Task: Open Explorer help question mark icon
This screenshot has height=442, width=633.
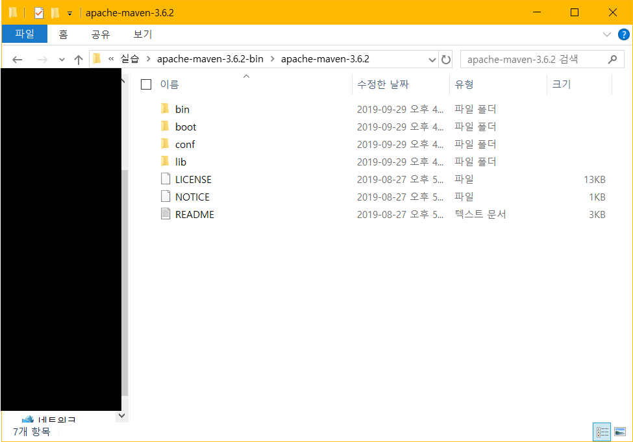Action: click(x=623, y=34)
